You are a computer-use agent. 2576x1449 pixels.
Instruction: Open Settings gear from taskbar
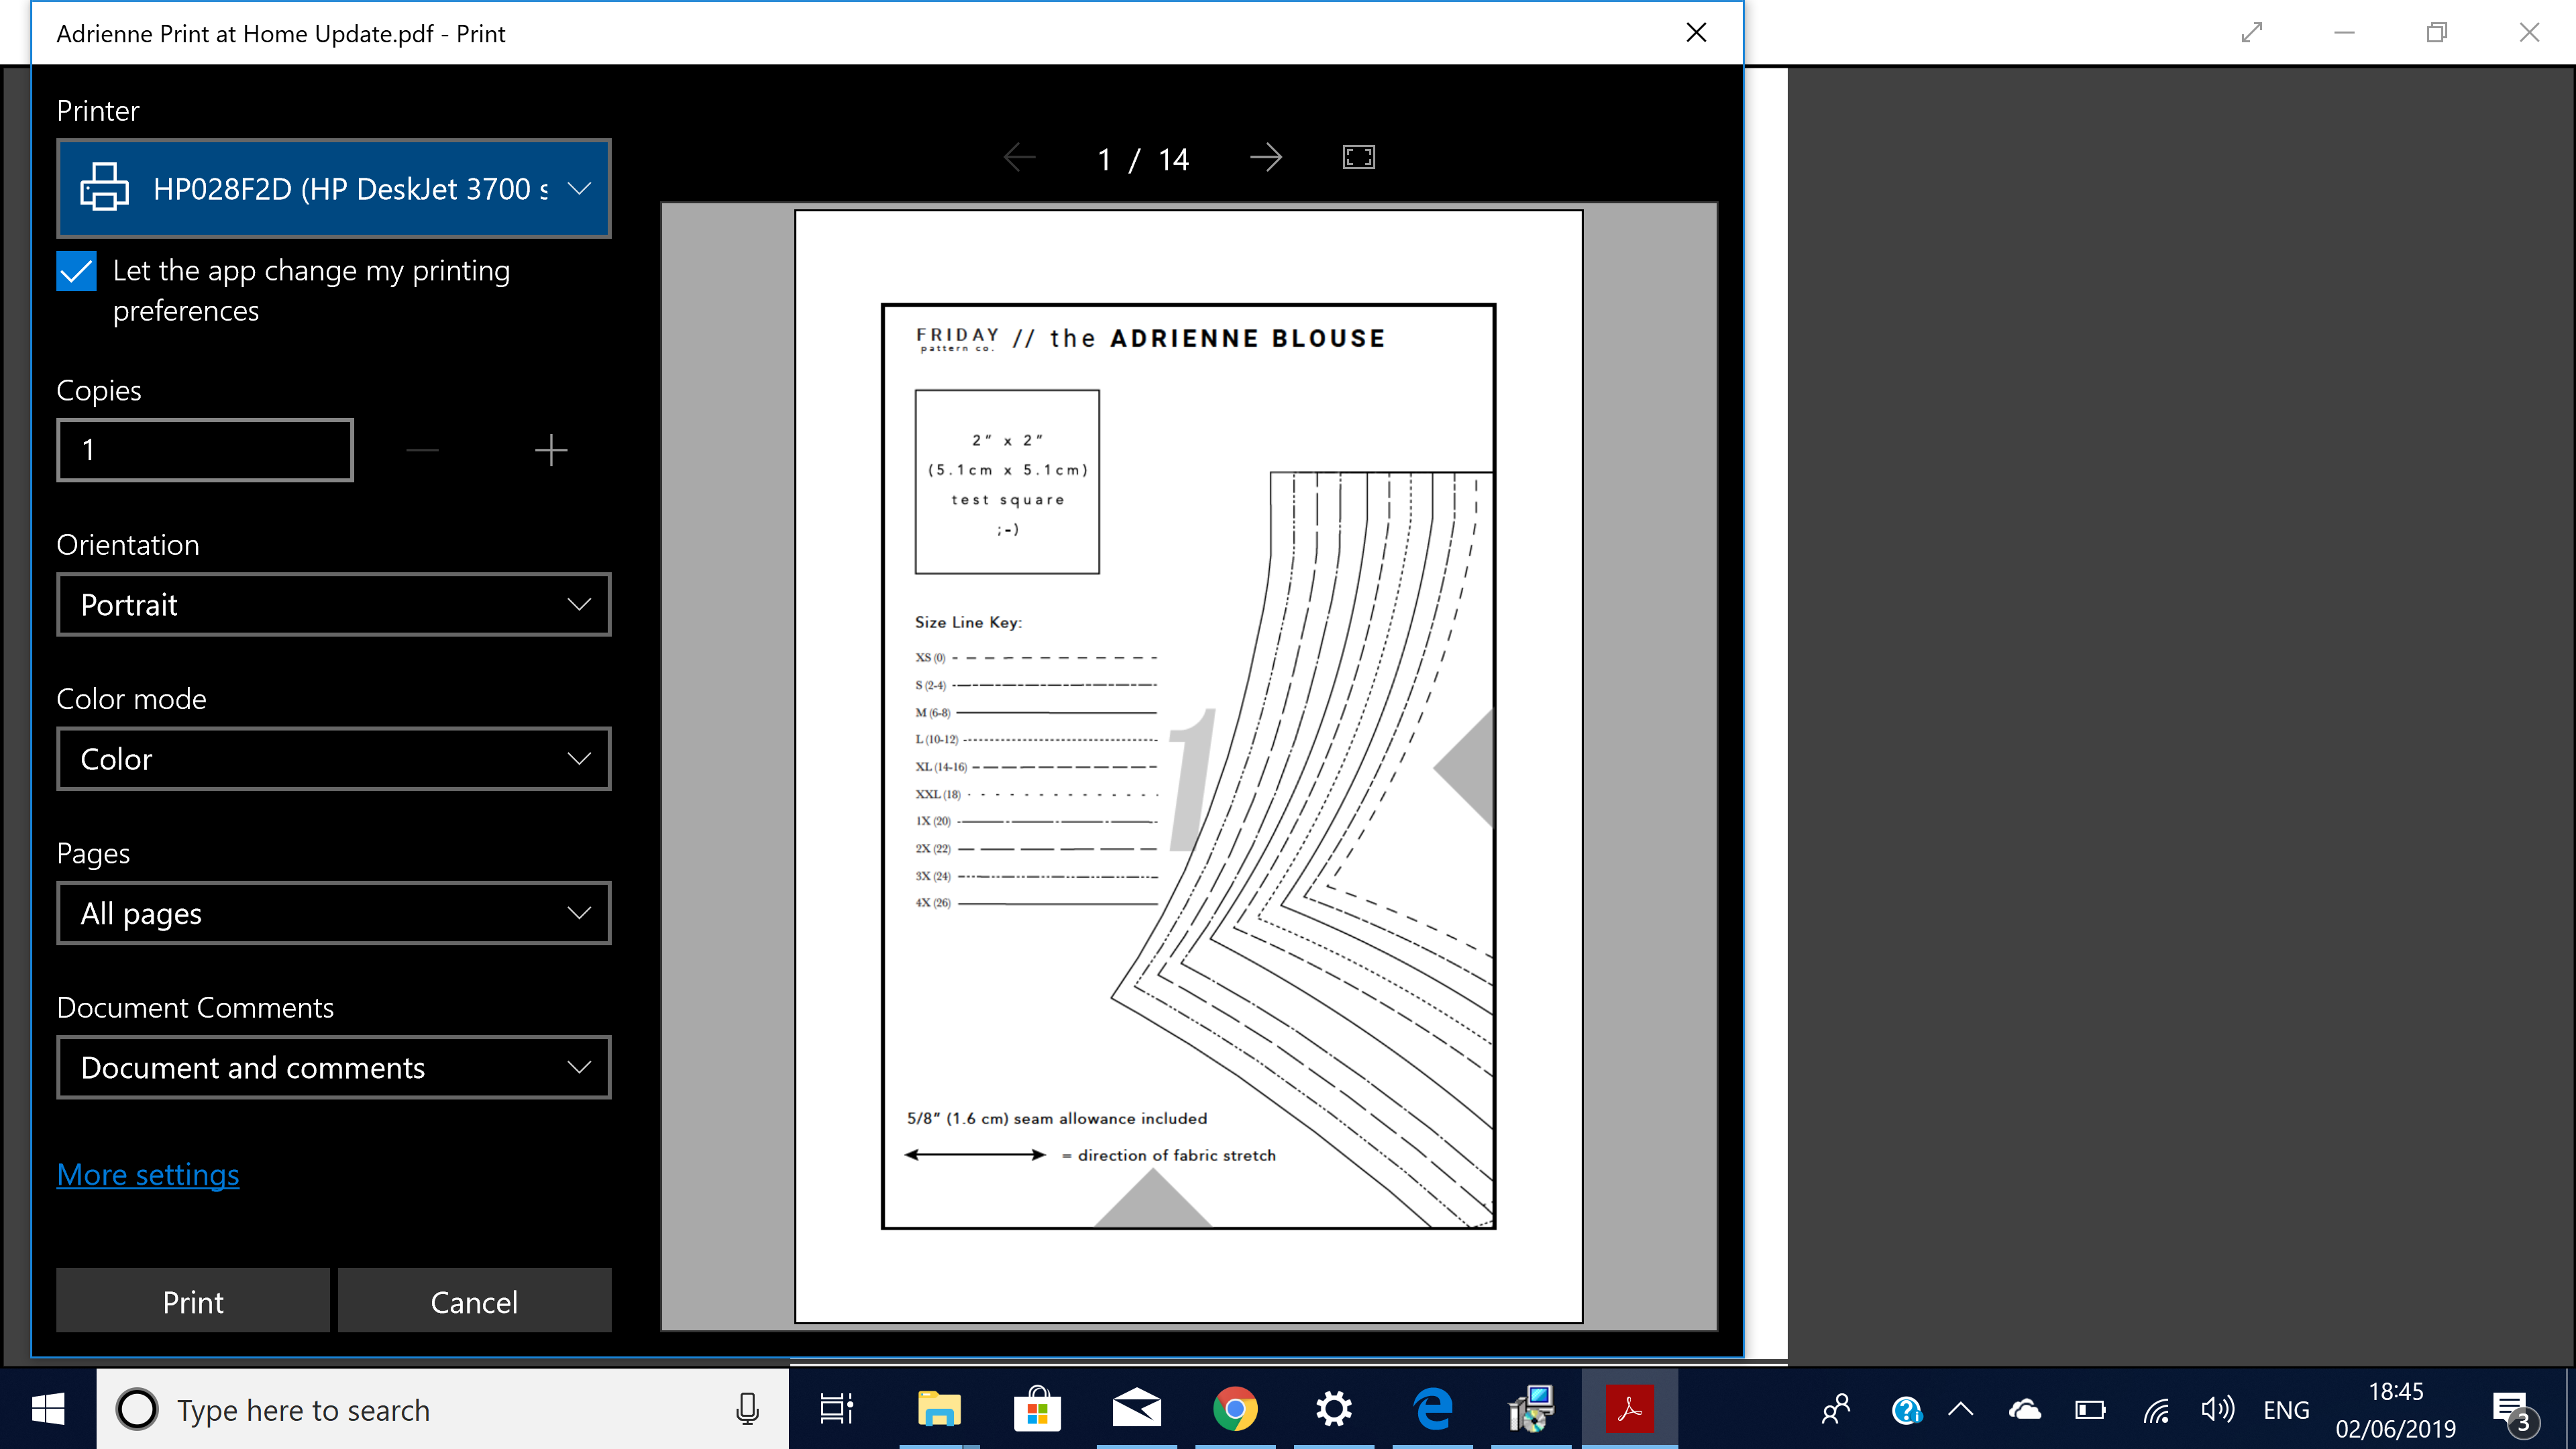click(1334, 1410)
